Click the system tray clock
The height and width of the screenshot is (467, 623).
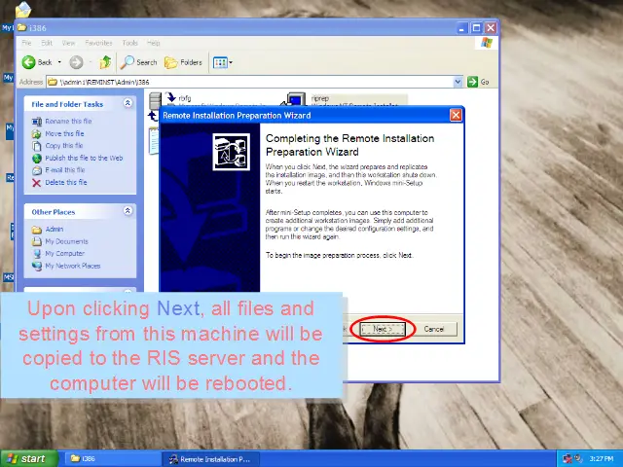(x=602, y=459)
